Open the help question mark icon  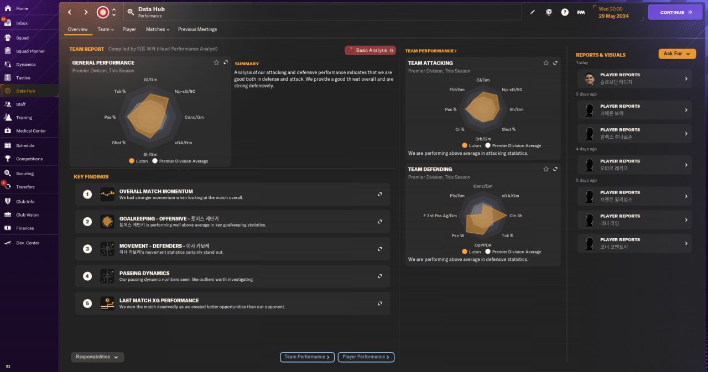[565, 12]
